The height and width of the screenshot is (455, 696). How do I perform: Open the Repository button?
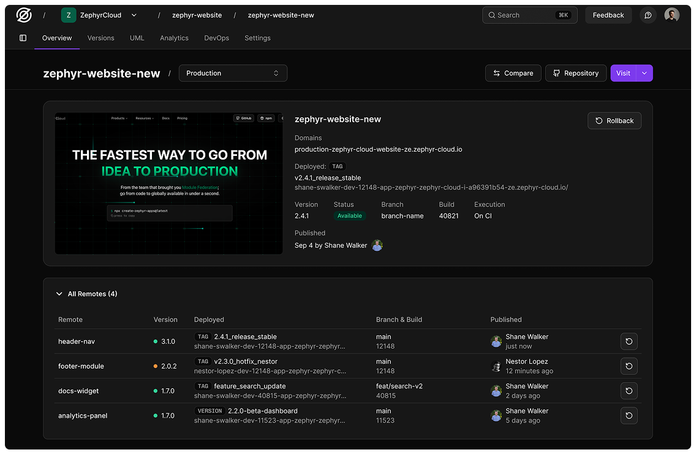(x=576, y=73)
